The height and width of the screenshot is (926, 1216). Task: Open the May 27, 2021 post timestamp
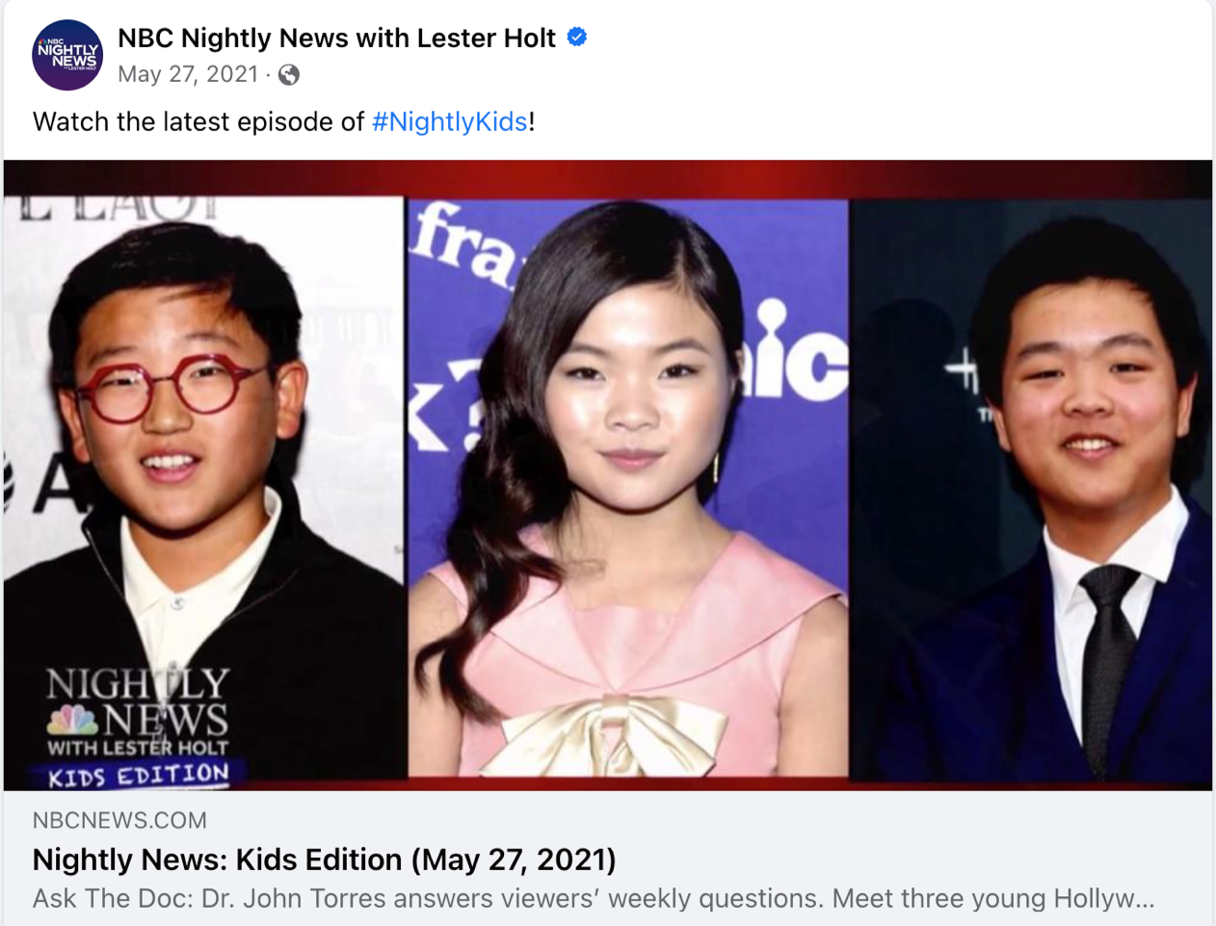point(188,74)
